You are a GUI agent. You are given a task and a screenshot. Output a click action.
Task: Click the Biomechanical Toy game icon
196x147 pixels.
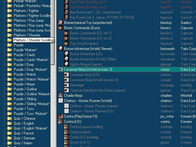click(x=61, y=23)
